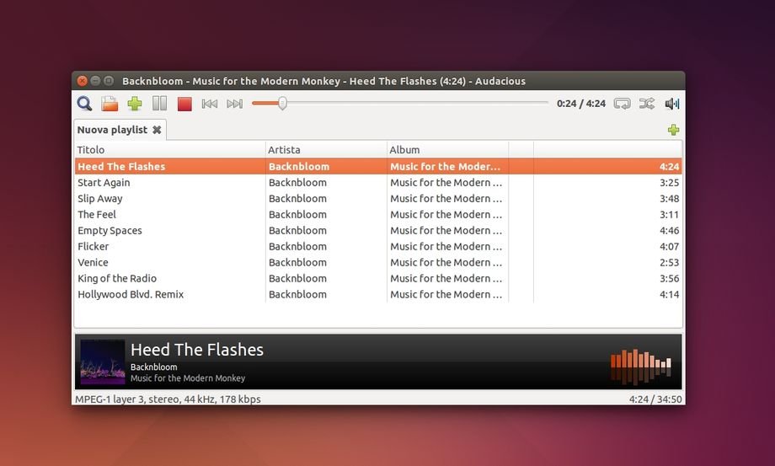Minimize the Audacious window
Viewport: 775px width, 466px height.
95,81
